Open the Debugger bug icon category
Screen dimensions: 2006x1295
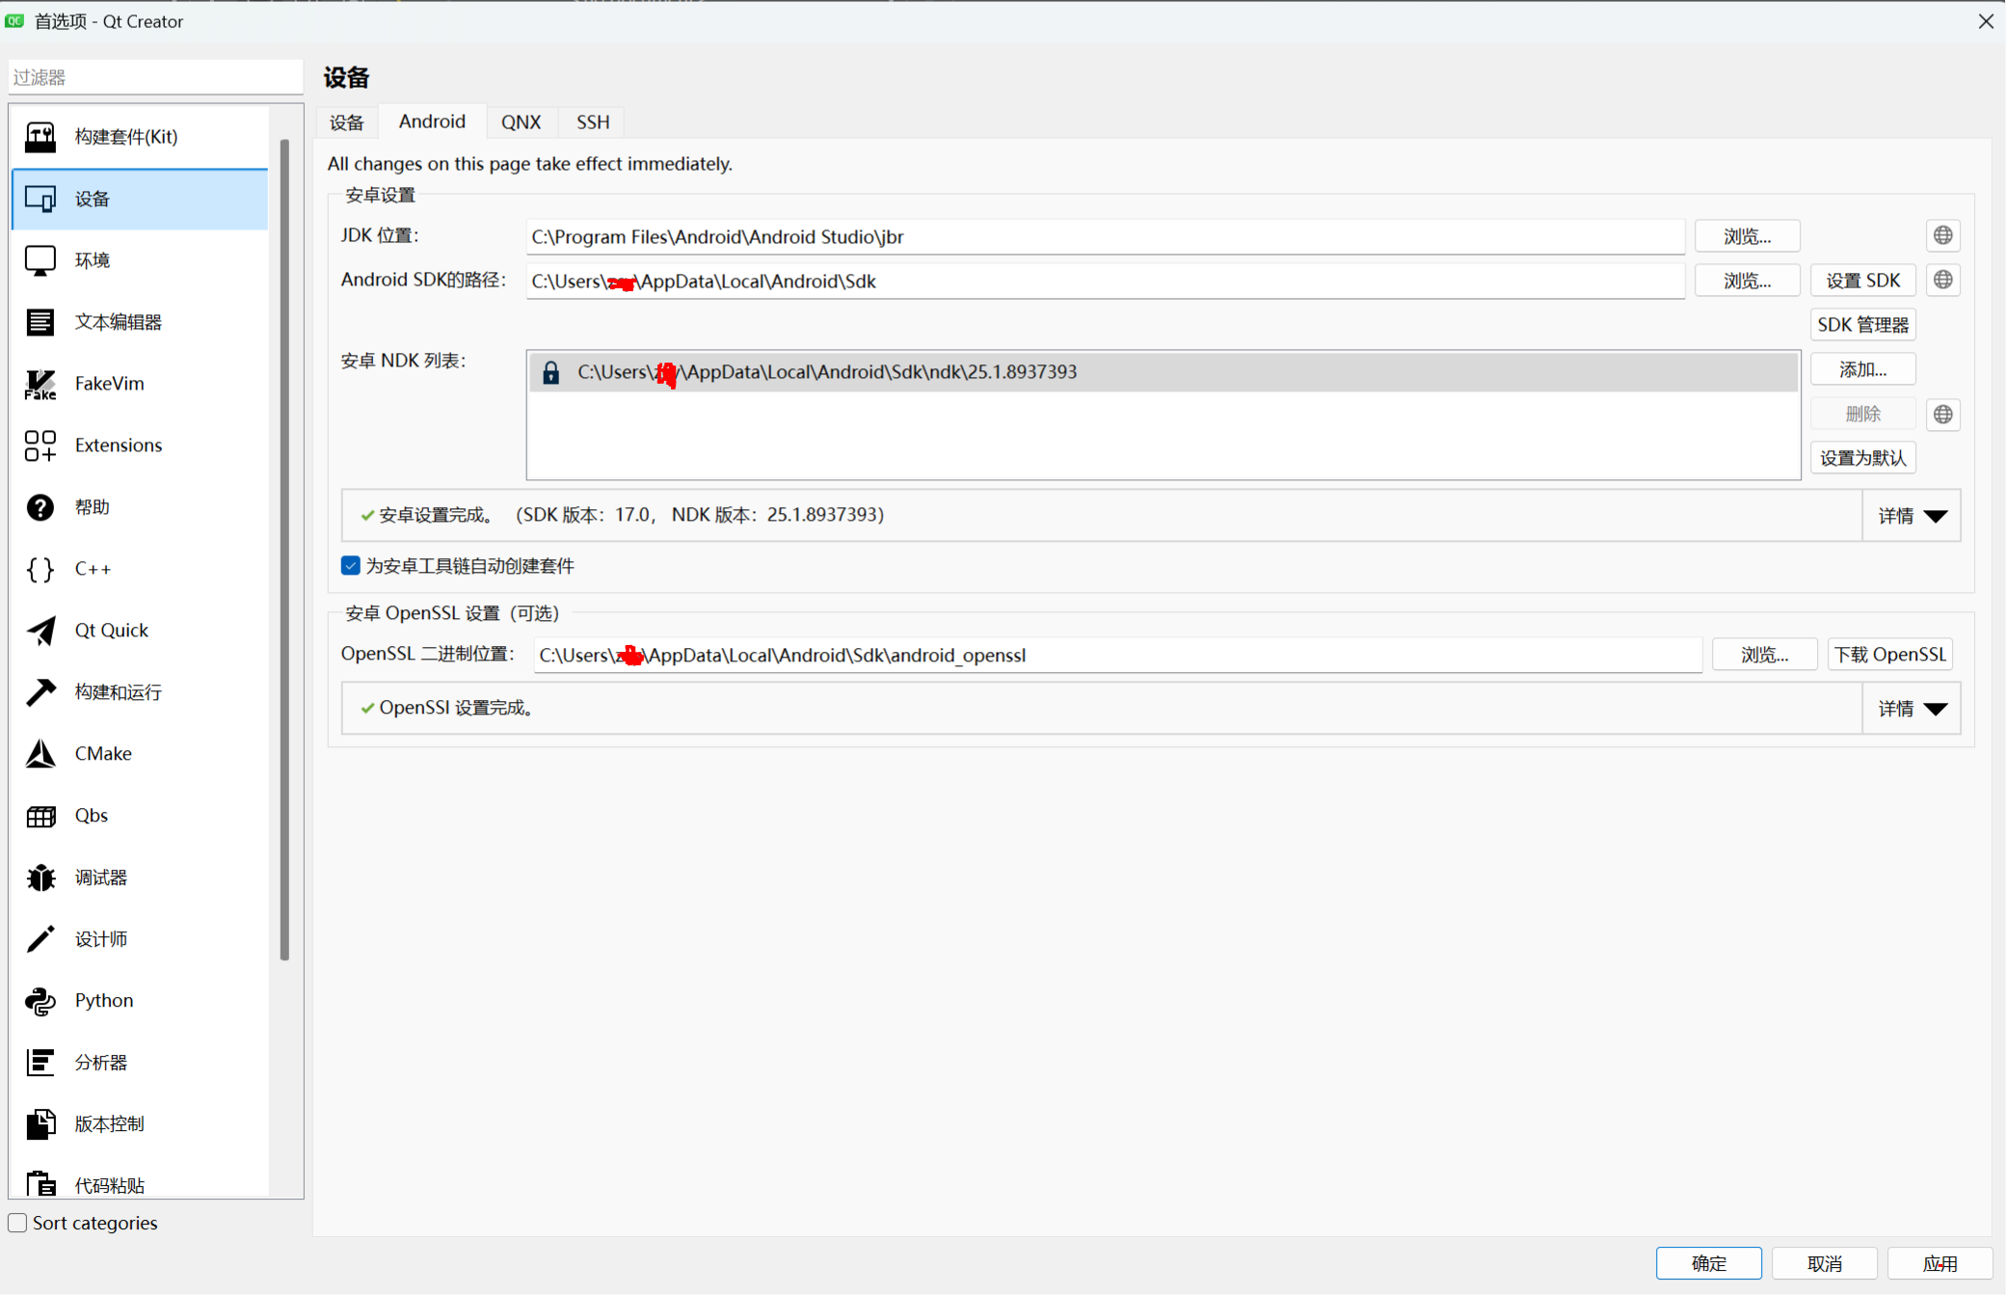click(x=40, y=877)
